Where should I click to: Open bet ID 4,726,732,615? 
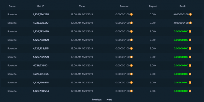41,48
